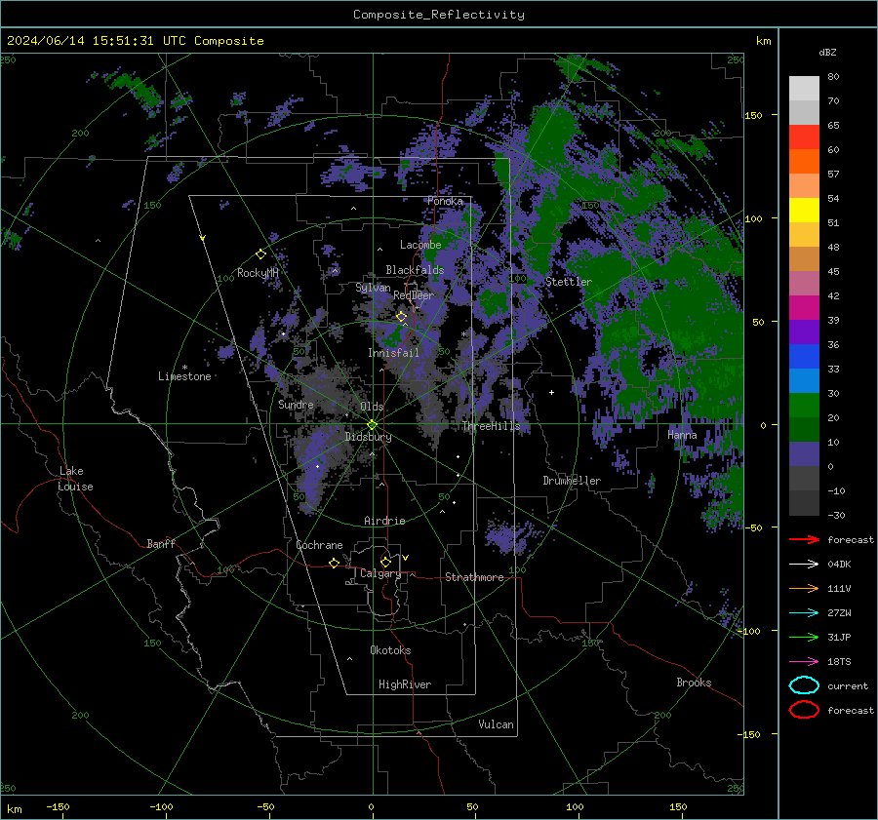Select the yellow 51-54 dBZ swatch
This screenshot has height=820, width=878.
(x=804, y=211)
